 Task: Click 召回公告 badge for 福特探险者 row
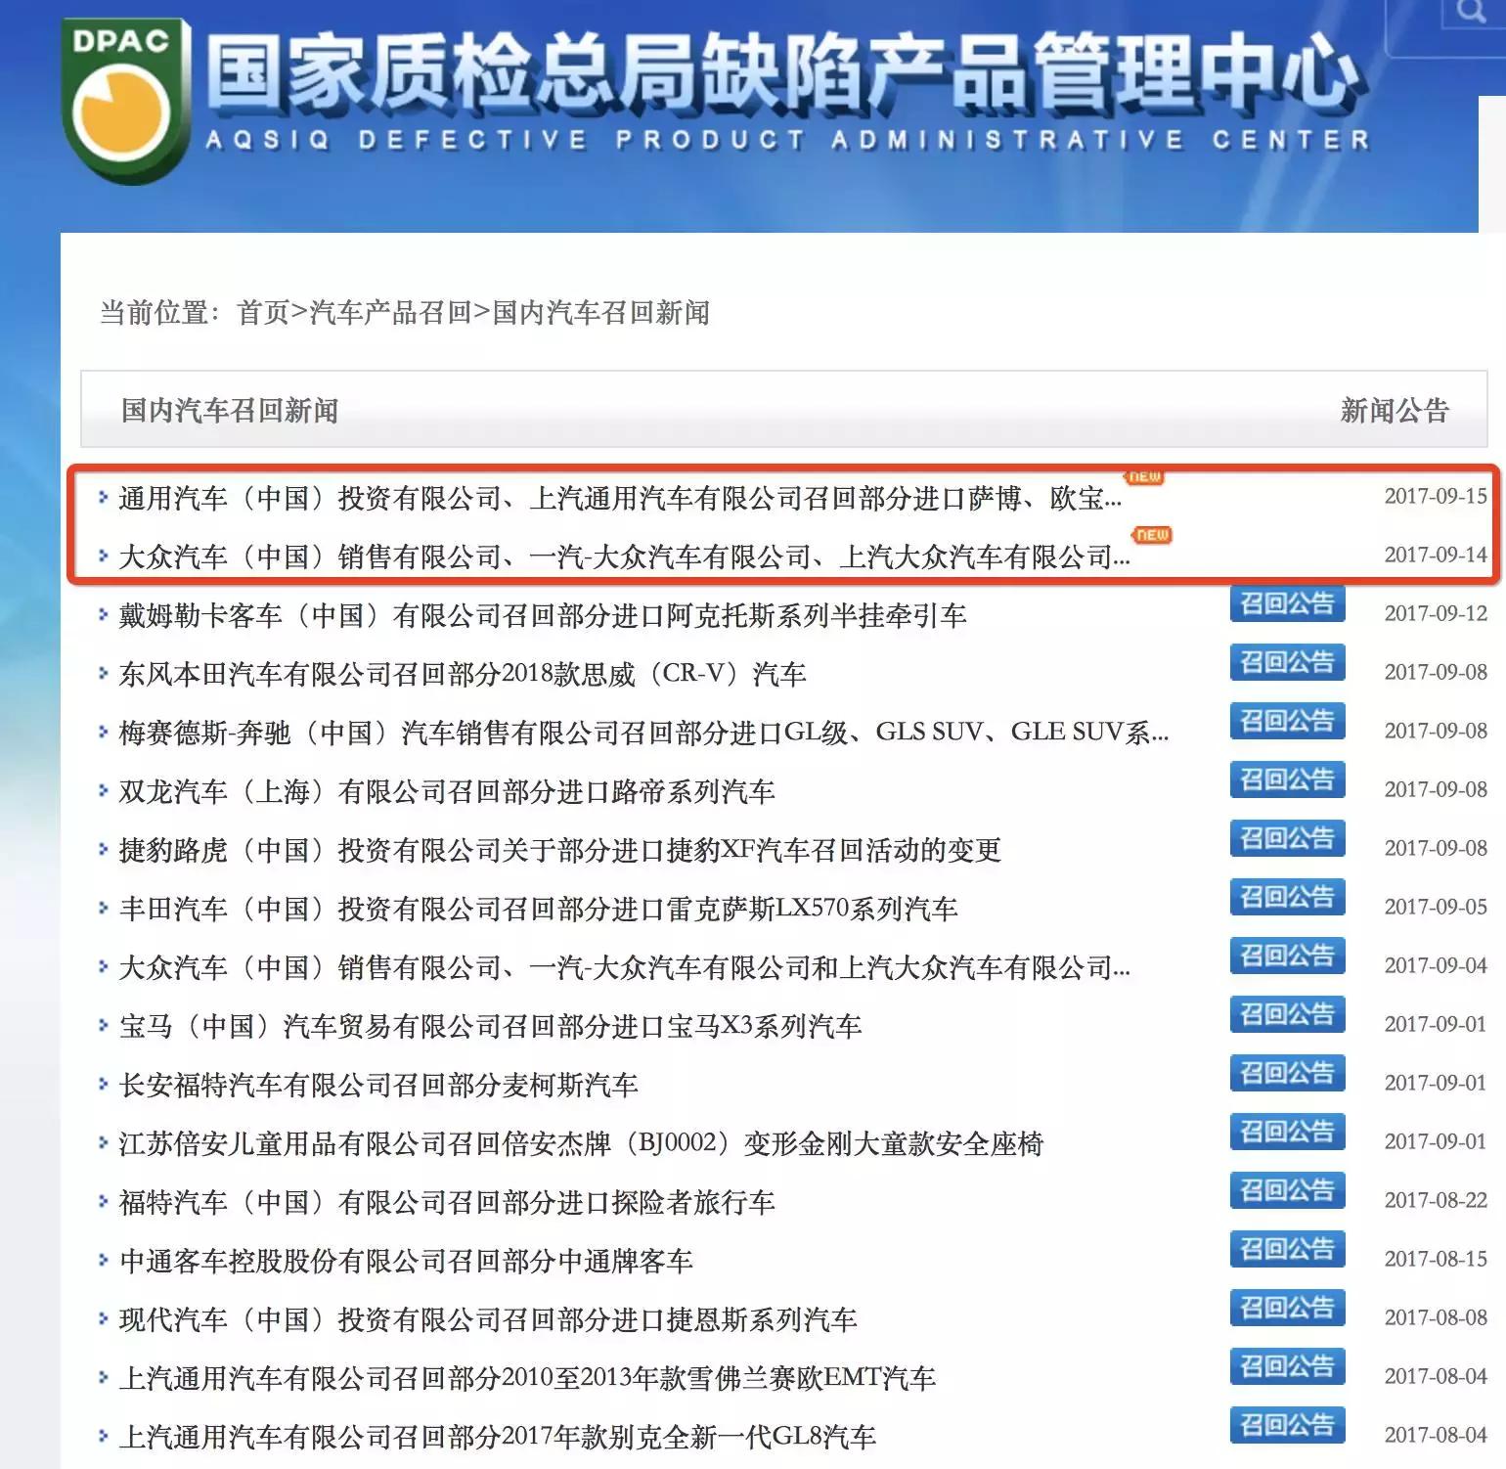pyautogui.click(x=1287, y=1190)
